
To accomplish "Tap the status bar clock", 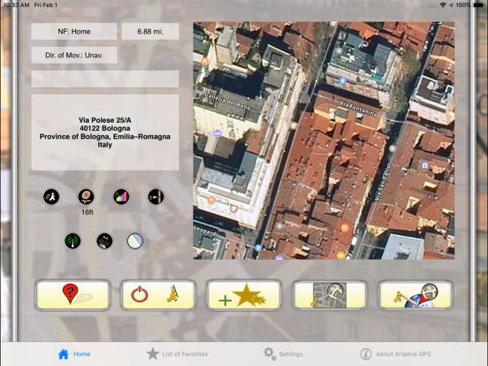I will tap(16, 5).
